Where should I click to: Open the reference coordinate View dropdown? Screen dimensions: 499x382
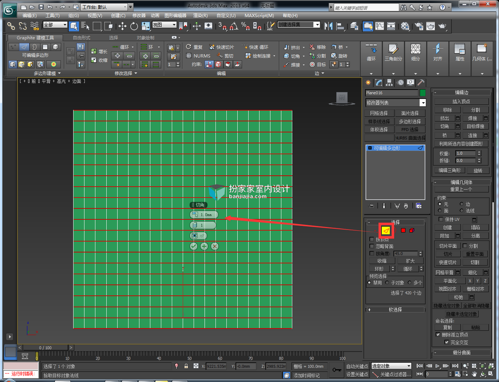[x=164, y=25]
